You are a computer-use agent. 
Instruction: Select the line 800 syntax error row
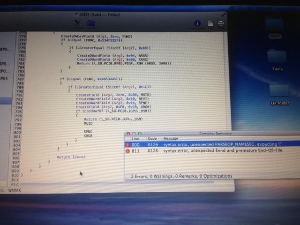[x=211, y=145]
